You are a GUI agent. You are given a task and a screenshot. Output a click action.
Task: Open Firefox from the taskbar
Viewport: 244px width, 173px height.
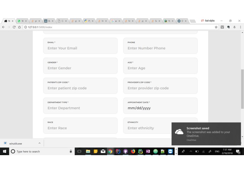click(133, 151)
